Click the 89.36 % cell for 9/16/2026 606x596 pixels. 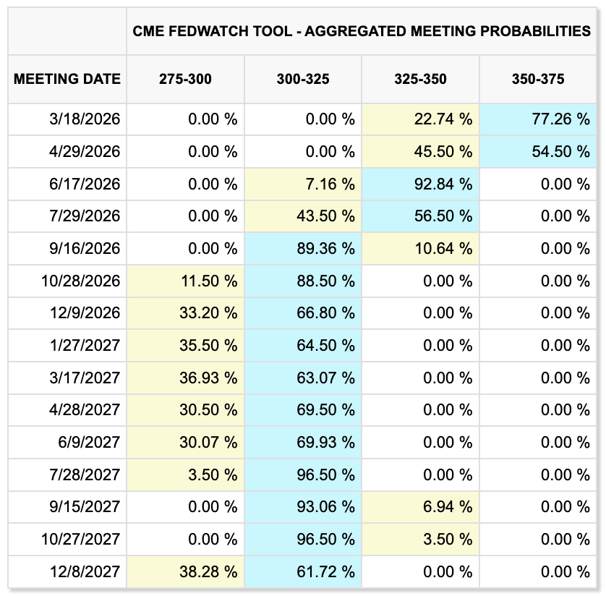pos(326,249)
